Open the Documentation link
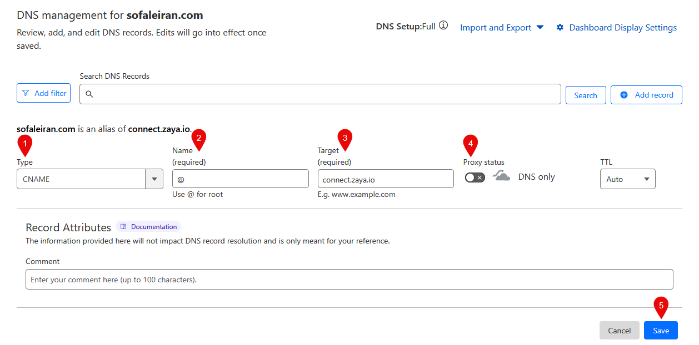Viewport: 699px width, 345px height. click(153, 227)
